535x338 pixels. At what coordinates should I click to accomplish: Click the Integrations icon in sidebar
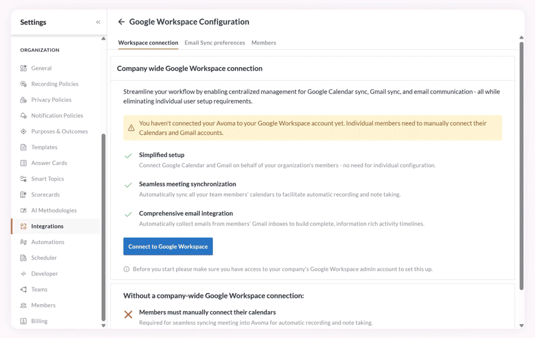point(23,226)
